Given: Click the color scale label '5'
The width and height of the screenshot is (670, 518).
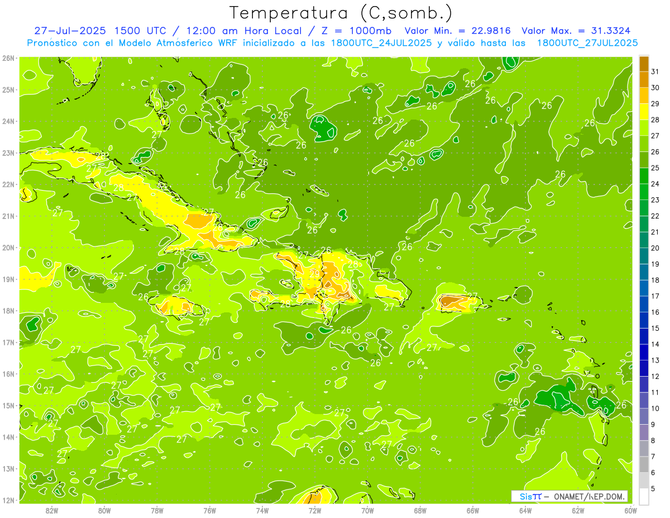Looking at the screenshot, I should (654, 489).
